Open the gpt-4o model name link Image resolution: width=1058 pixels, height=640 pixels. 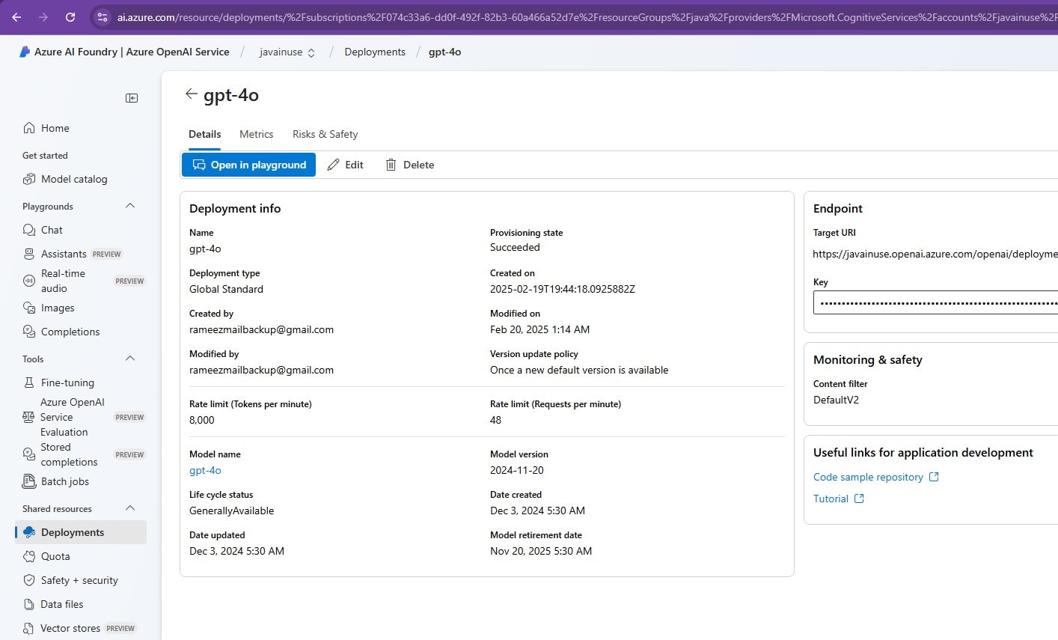[x=205, y=470]
